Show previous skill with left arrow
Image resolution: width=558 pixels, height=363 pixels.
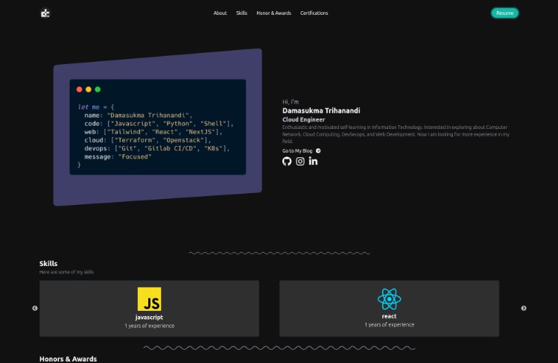click(34, 308)
